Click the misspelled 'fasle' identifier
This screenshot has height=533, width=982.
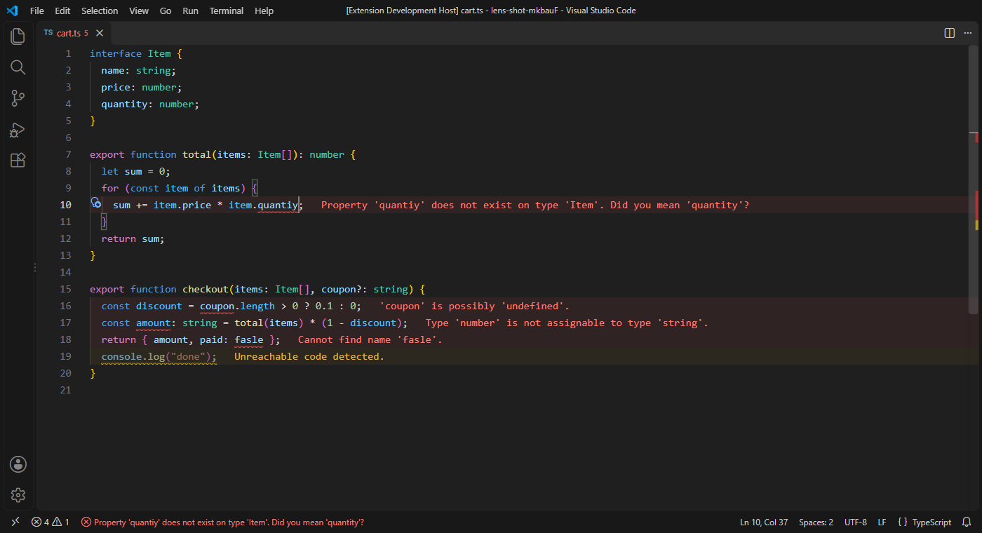point(249,339)
